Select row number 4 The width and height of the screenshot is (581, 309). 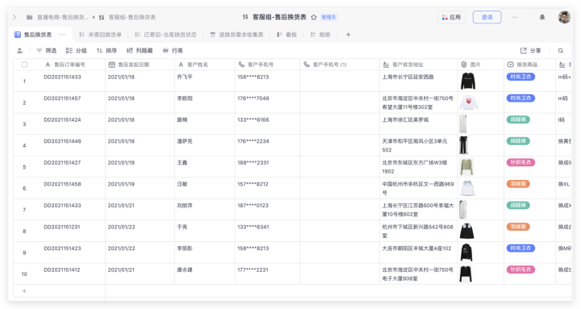click(x=24, y=145)
